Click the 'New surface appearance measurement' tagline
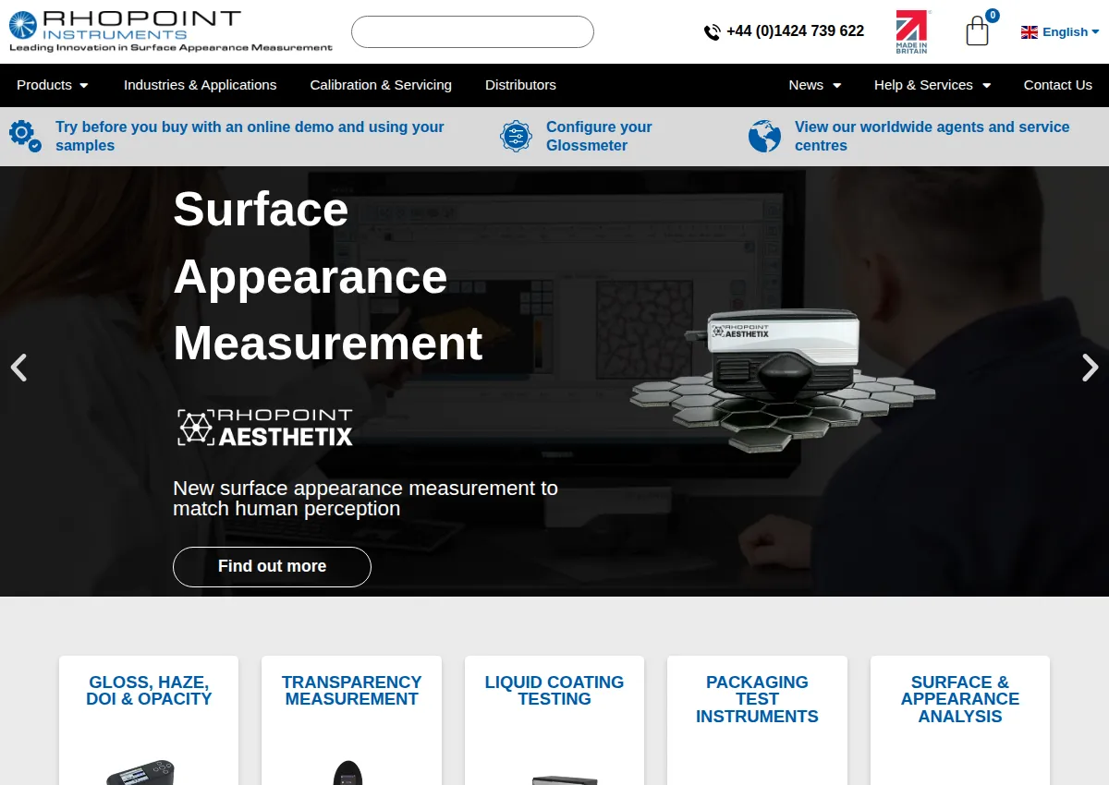1109x785 pixels. tap(365, 498)
